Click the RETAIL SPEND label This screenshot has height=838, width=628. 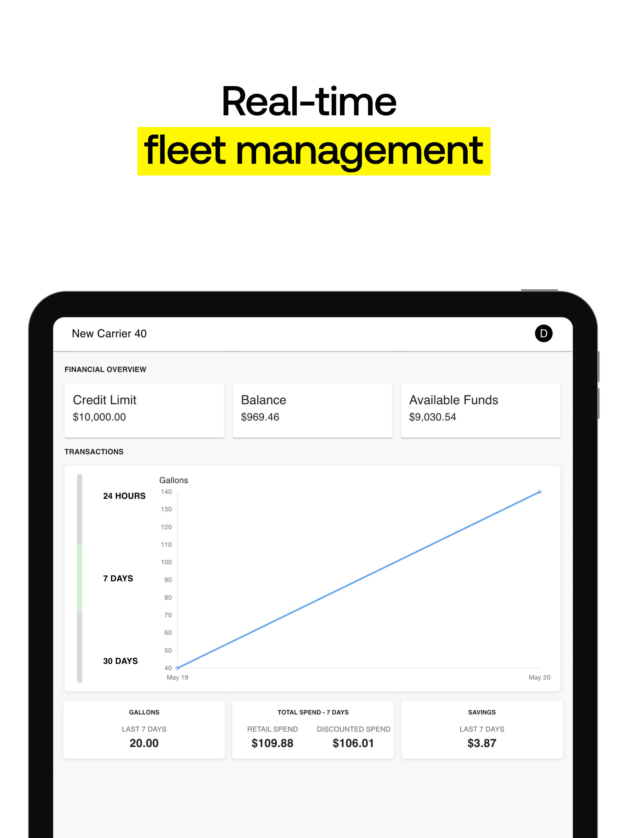click(x=272, y=729)
